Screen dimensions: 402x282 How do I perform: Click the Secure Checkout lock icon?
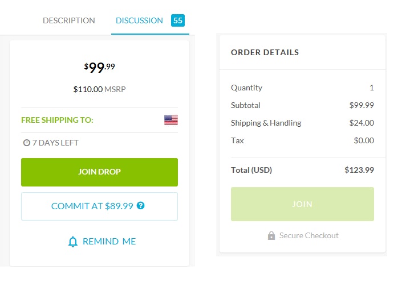tap(271, 235)
